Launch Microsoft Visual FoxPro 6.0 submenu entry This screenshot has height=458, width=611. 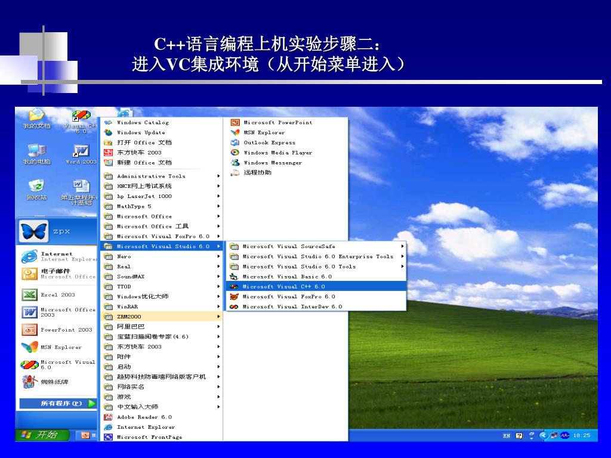[316, 297]
